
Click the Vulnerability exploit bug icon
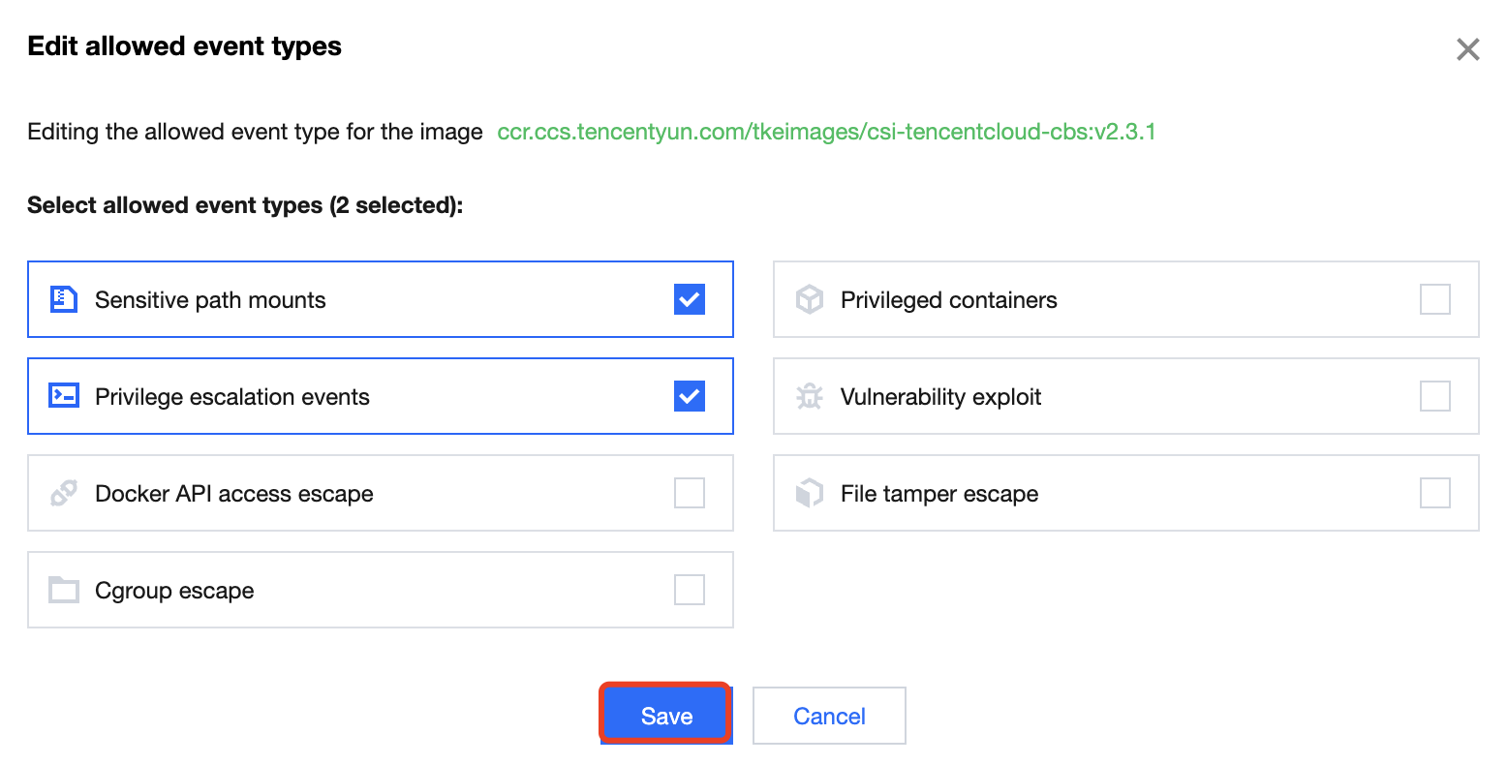[810, 396]
